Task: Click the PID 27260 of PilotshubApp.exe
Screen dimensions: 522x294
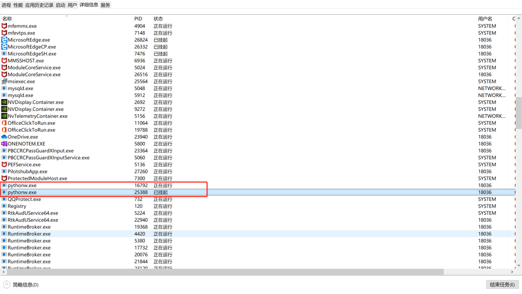Action: click(141, 171)
